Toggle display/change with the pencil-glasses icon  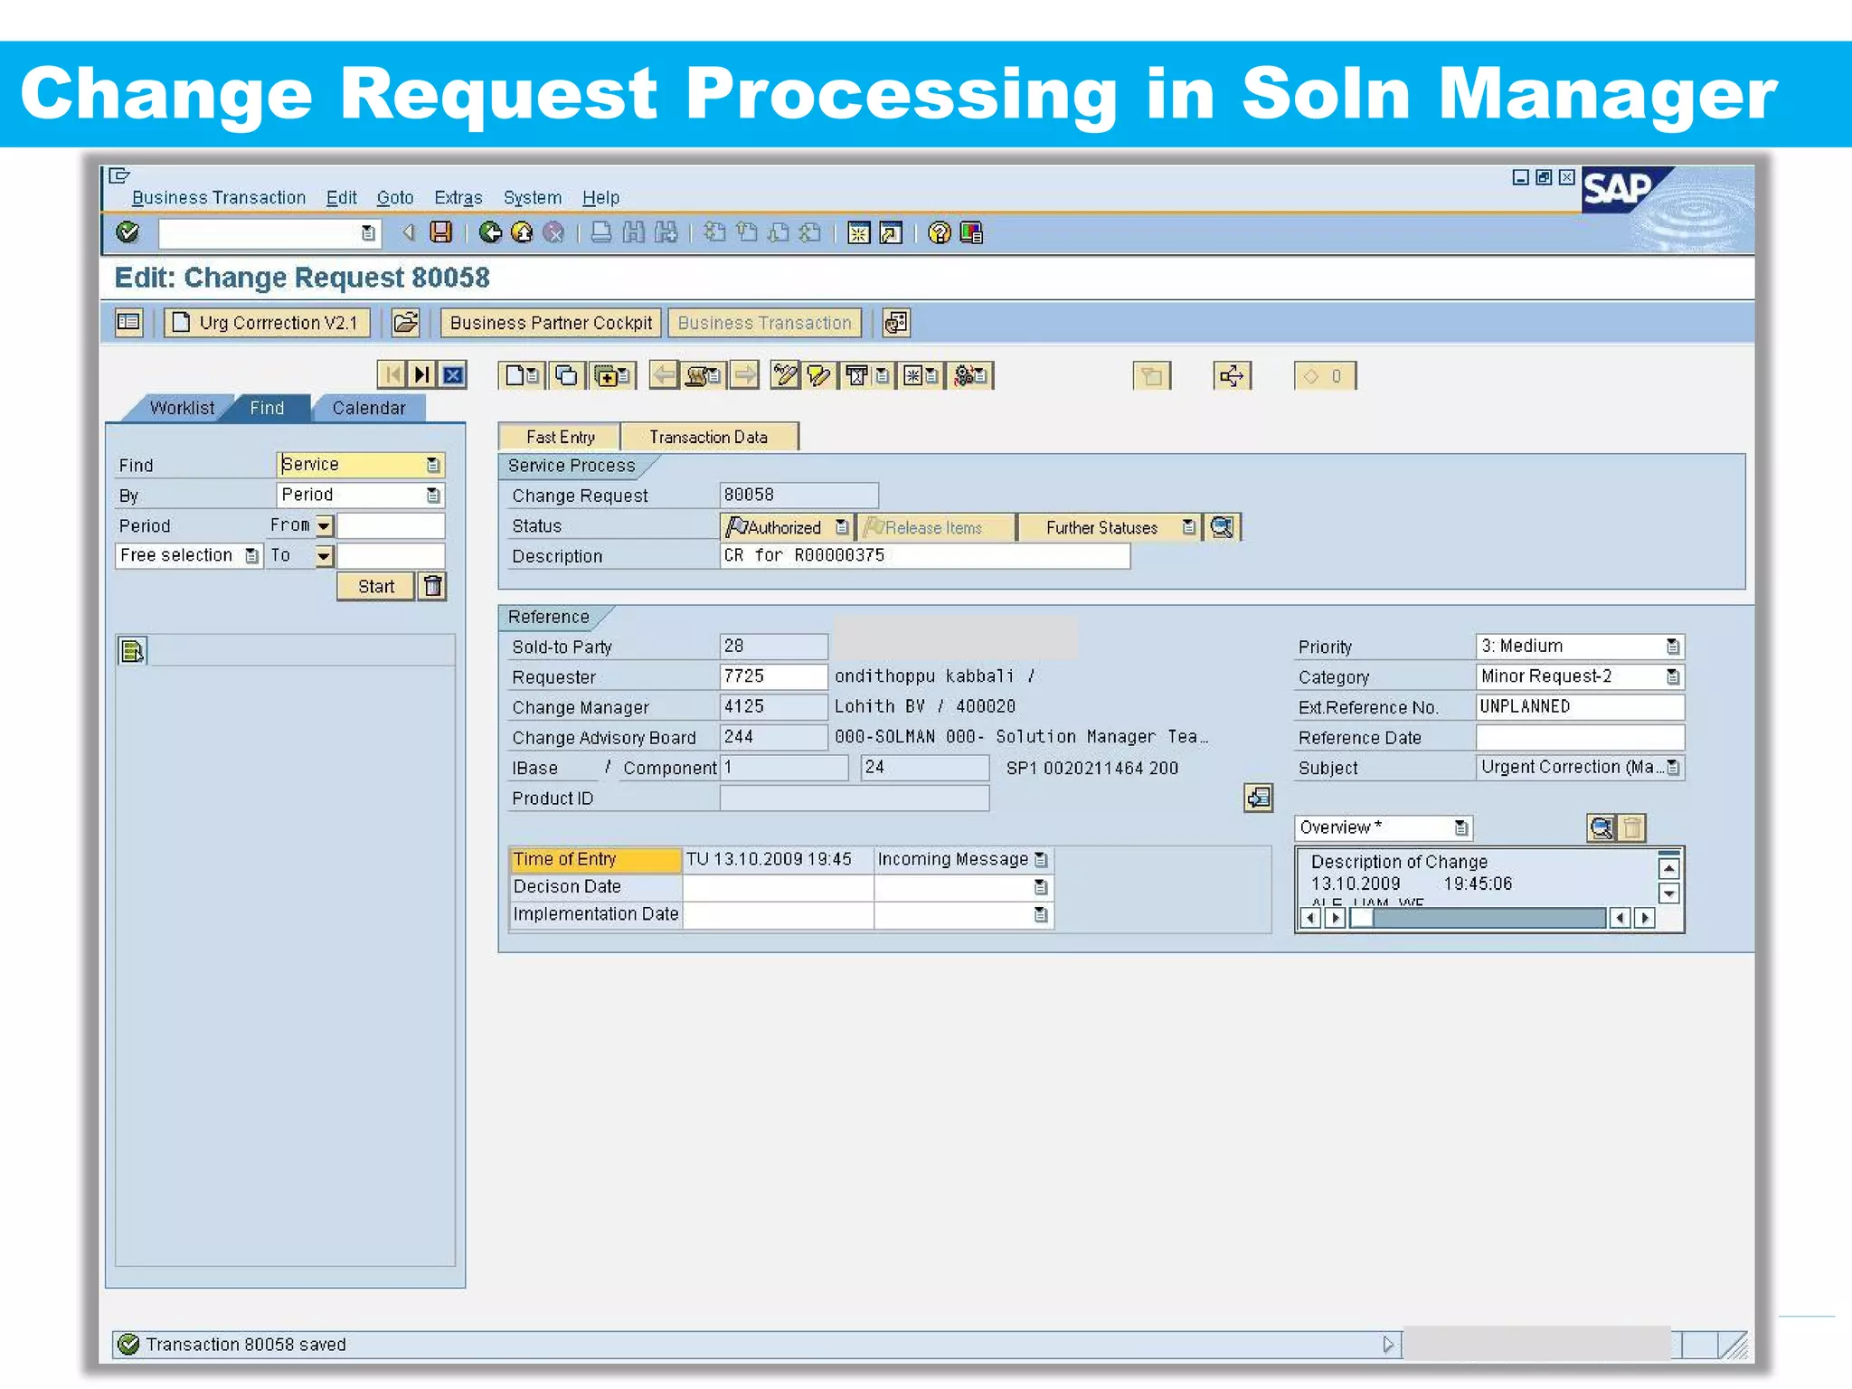click(x=786, y=374)
